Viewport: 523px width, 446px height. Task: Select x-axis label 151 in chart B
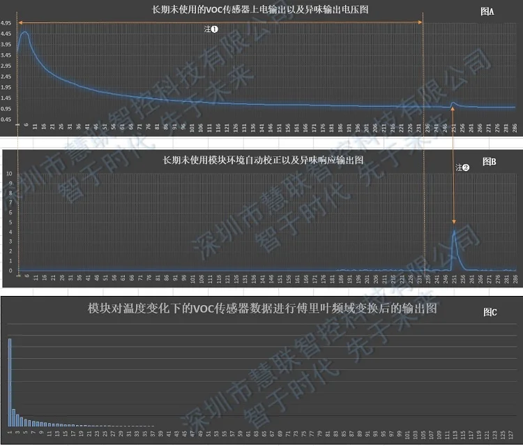click(x=280, y=279)
